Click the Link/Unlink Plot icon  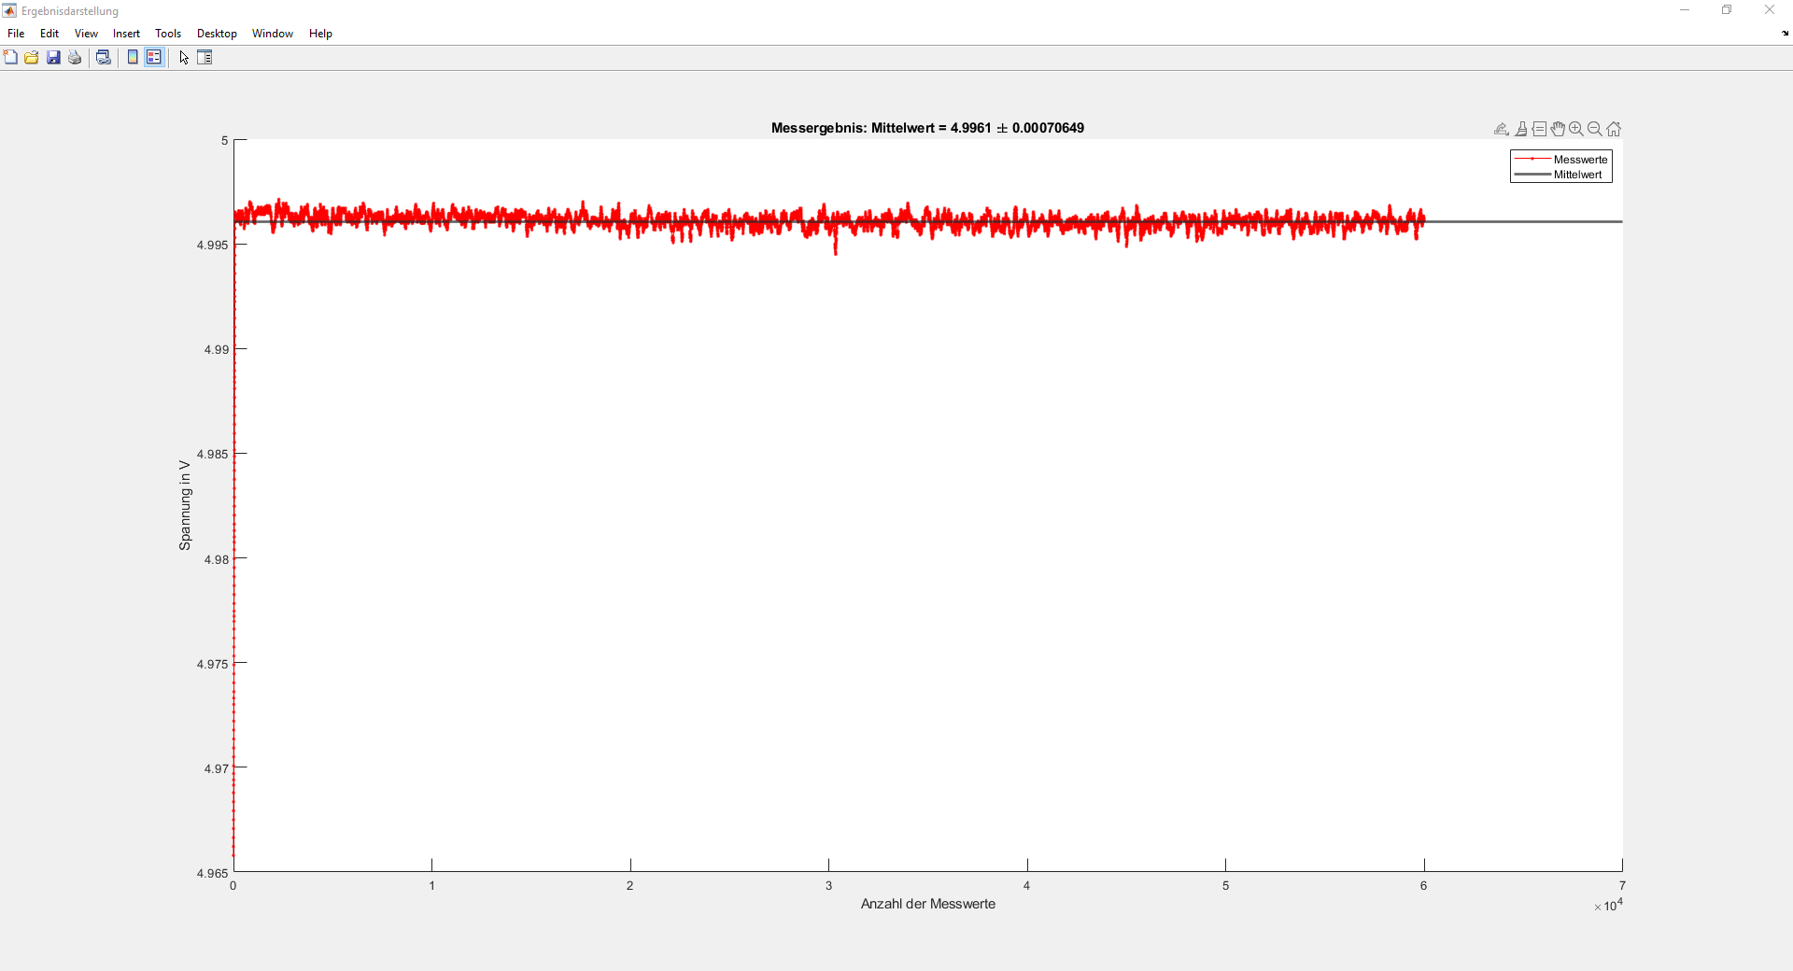point(104,58)
